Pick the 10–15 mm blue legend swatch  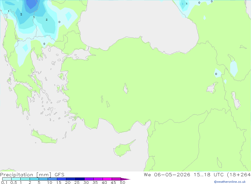point(52,179)
